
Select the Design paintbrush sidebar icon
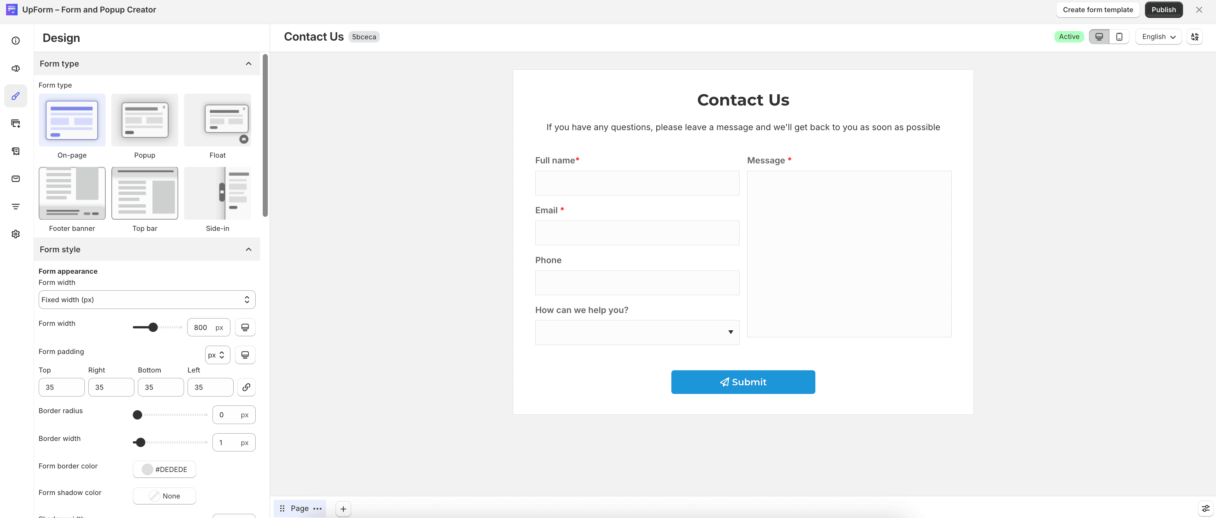[16, 96]
